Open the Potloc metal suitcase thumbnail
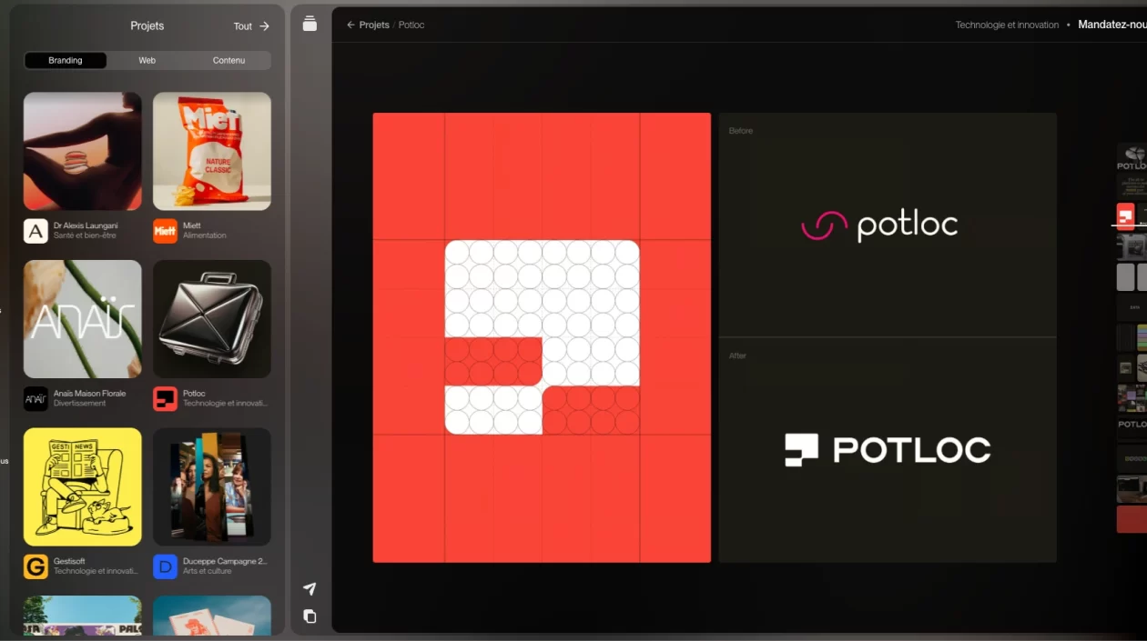Screen dimensions: 1147x641 click(x=212, y=319)
